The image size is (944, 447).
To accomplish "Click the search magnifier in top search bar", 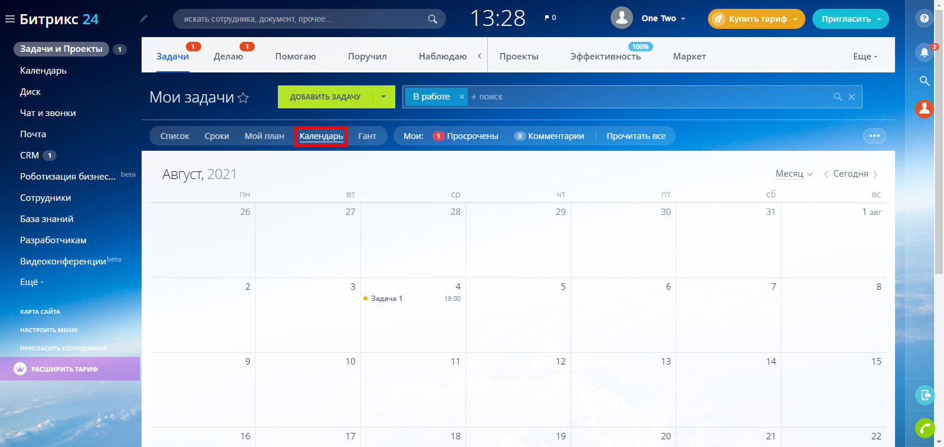I will [x=432, y=19].
